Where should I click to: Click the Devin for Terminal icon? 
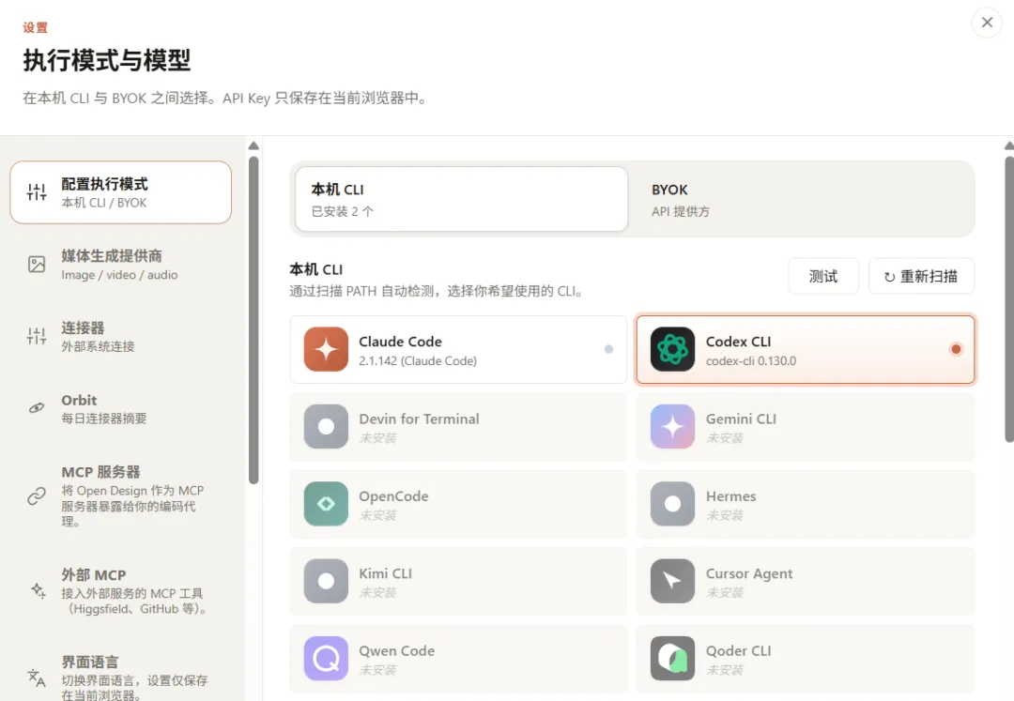pyautogui.click(x=326, y=426)
